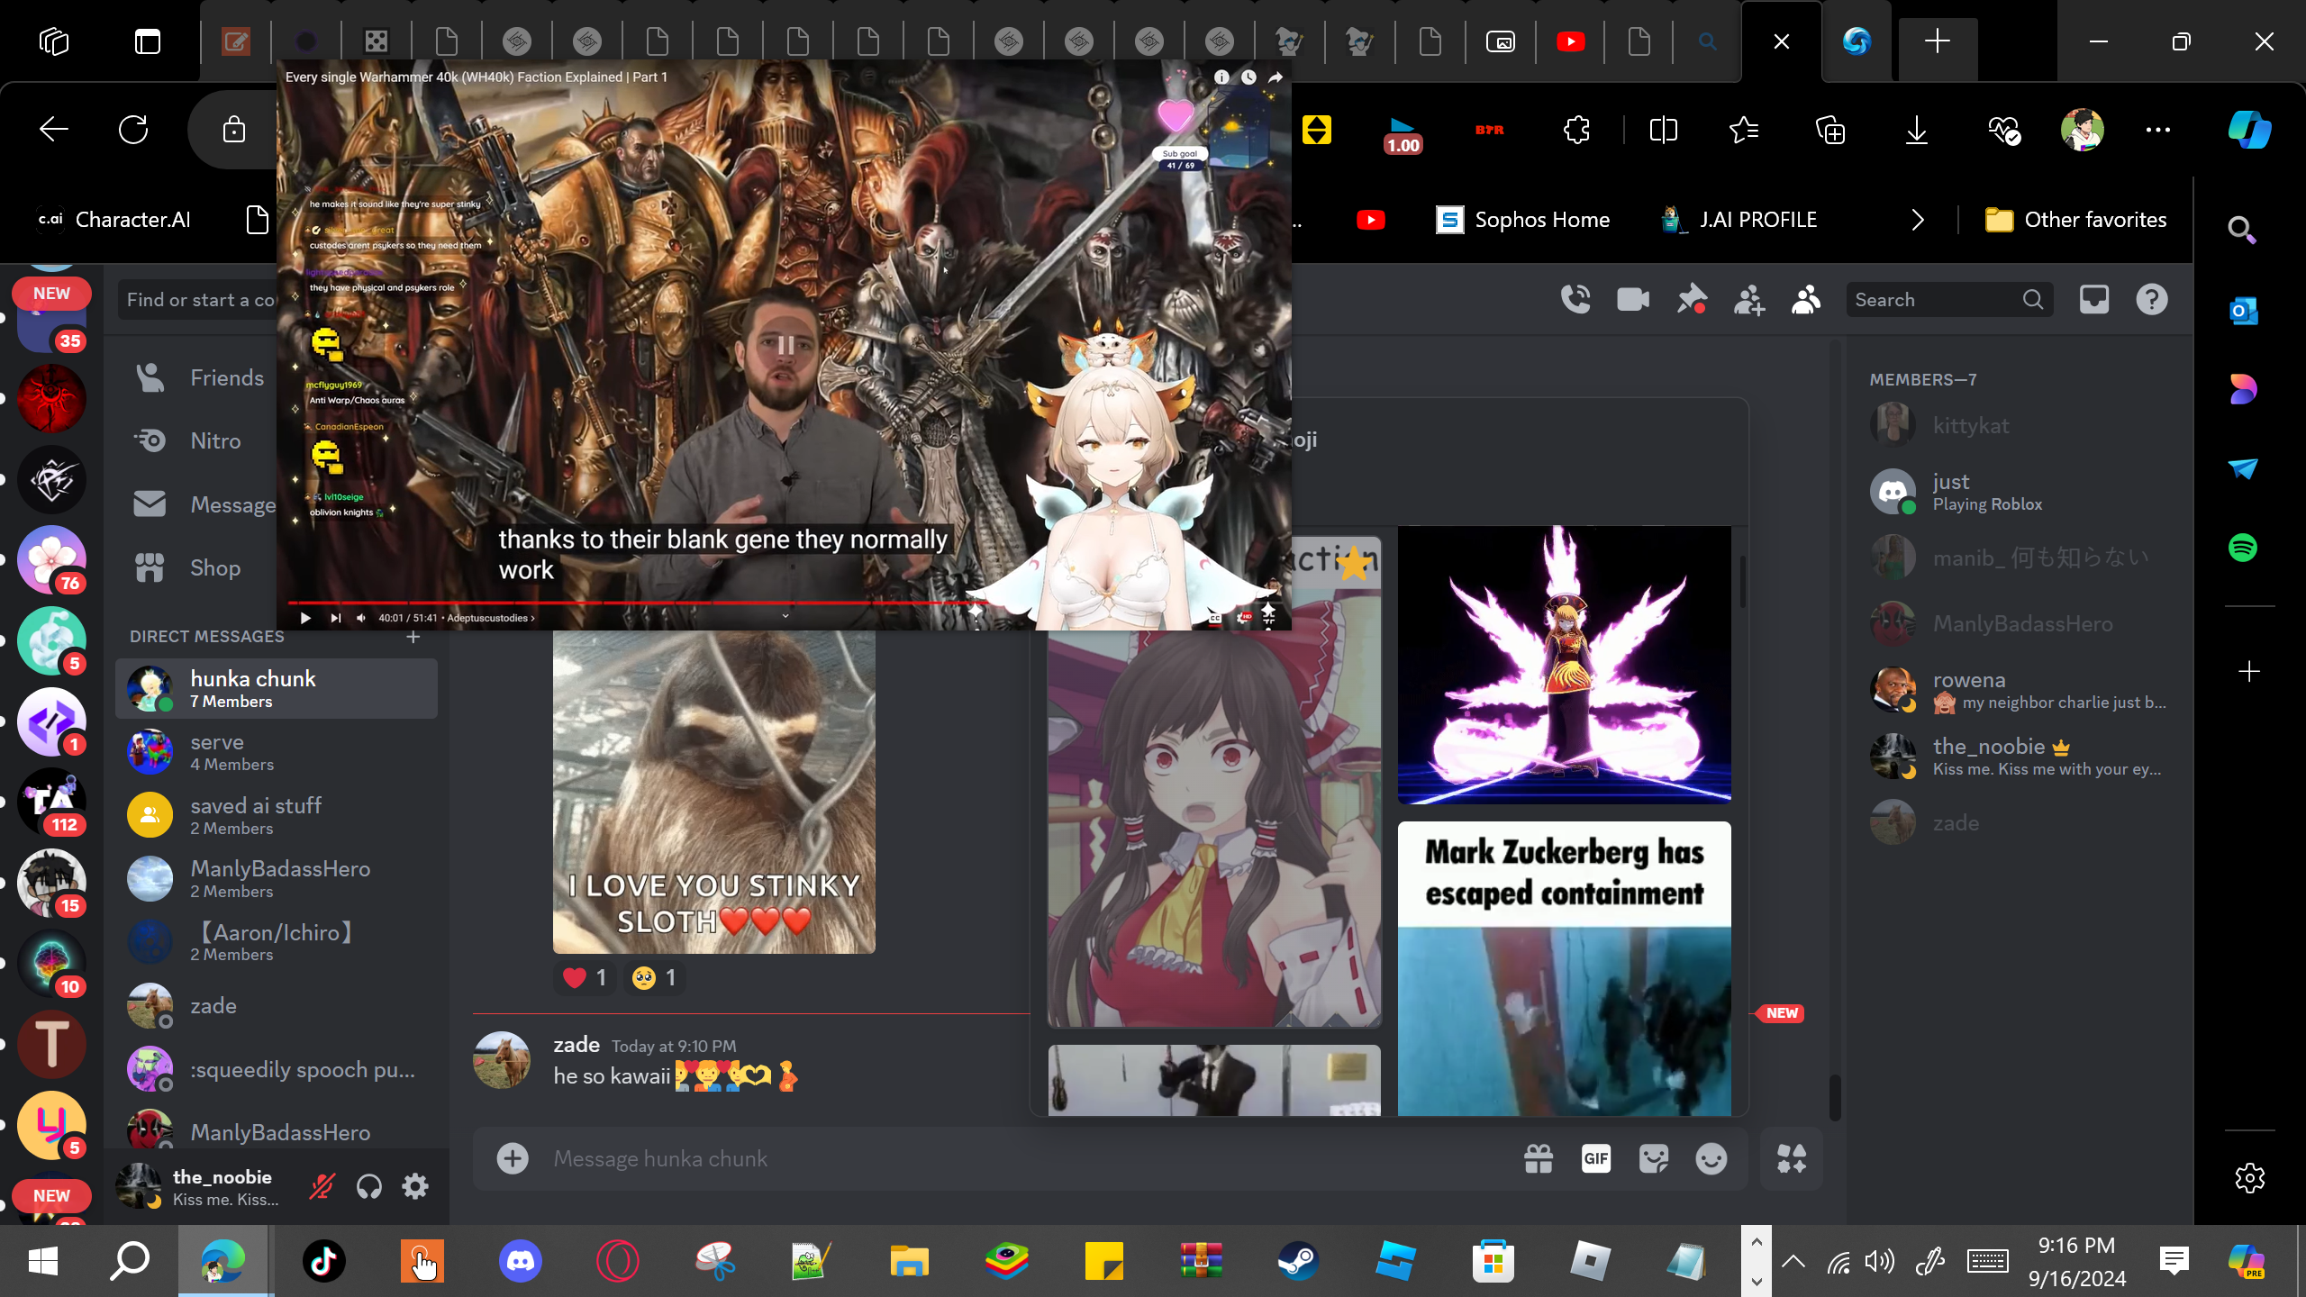Toggle closed captions on the video

pyautogui.click(x=1215, y=618)
